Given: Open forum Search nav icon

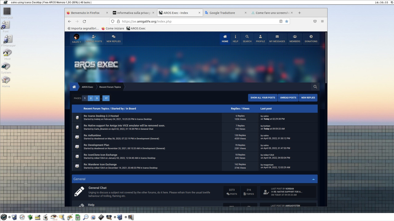Looking at the screenshot, I should [x=247, y=39].
